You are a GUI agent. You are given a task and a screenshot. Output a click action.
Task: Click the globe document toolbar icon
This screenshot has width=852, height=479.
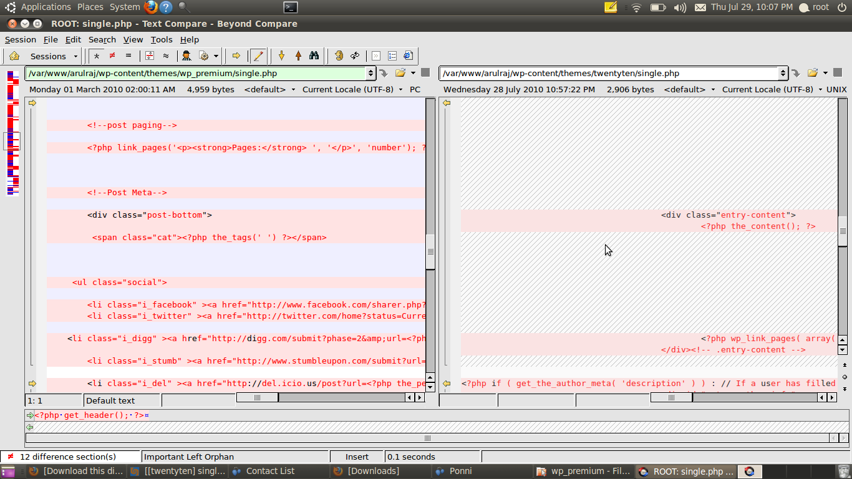click(409, 56)
